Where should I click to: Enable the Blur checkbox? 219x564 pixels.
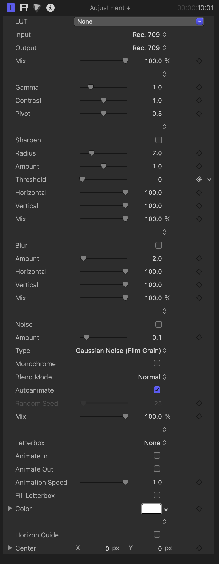[158, 245]
